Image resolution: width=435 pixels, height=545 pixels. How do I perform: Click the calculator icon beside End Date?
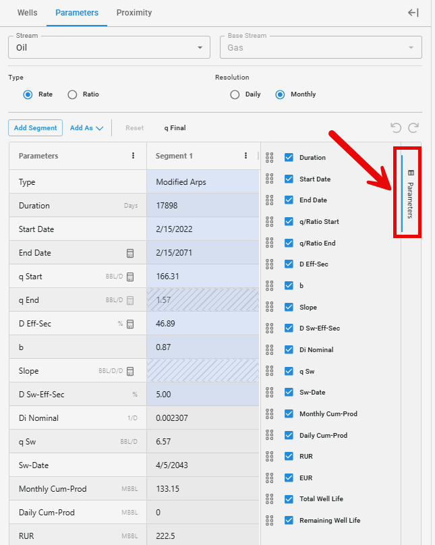130,253
